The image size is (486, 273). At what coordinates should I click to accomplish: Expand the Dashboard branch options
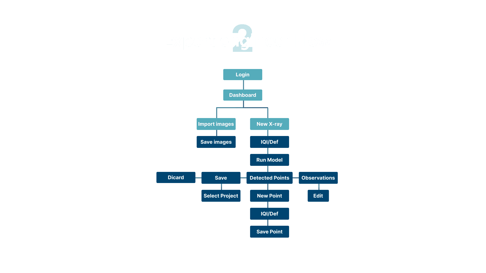[242, 95]
